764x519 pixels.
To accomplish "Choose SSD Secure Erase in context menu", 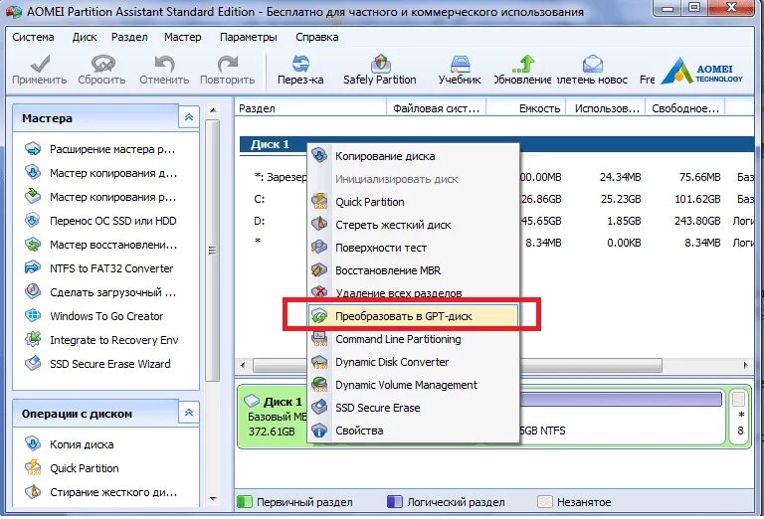I will [413, 408].
